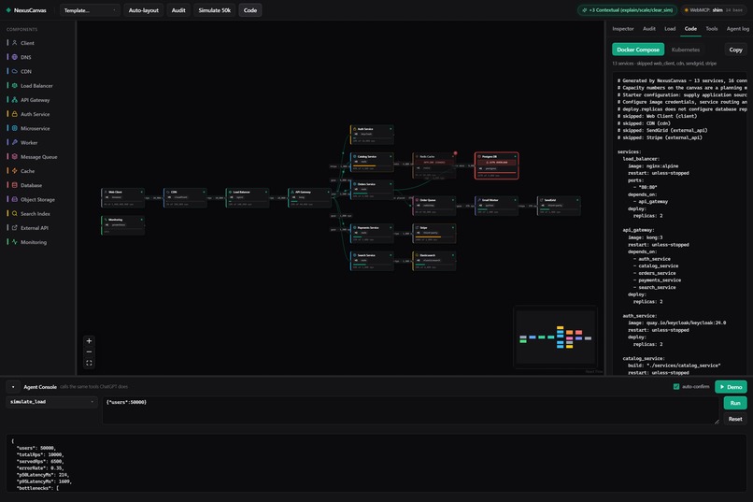Copy the generated code
Viewport: 753px width, 502px height.
[x=735, y=50]
